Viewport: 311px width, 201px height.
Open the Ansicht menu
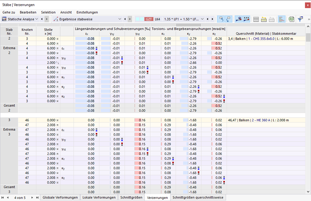66,12
